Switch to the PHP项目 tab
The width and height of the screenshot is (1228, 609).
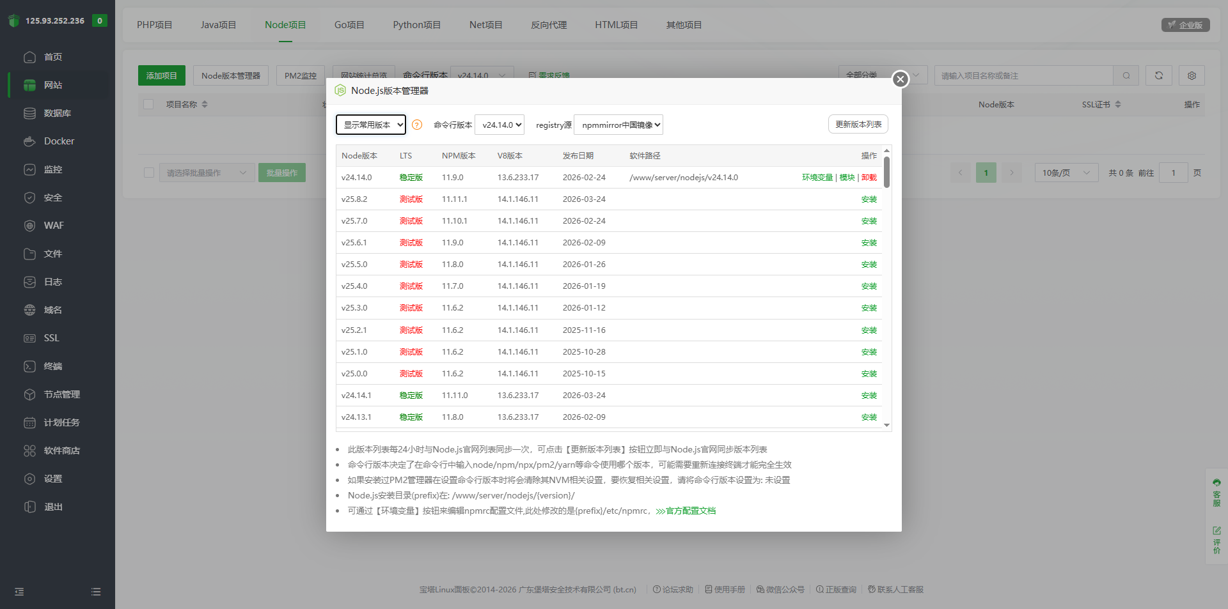pyautogui.click(x=154, y=25)
